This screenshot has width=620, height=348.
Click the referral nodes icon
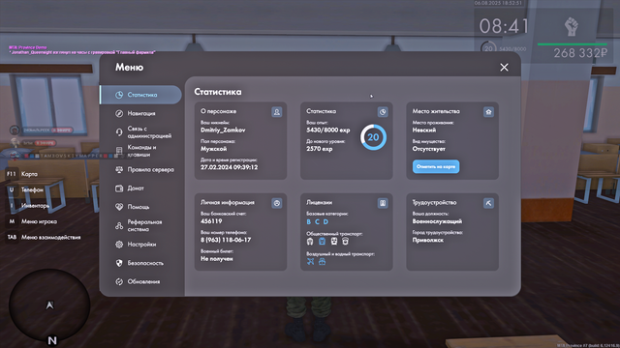click(119, 225)
